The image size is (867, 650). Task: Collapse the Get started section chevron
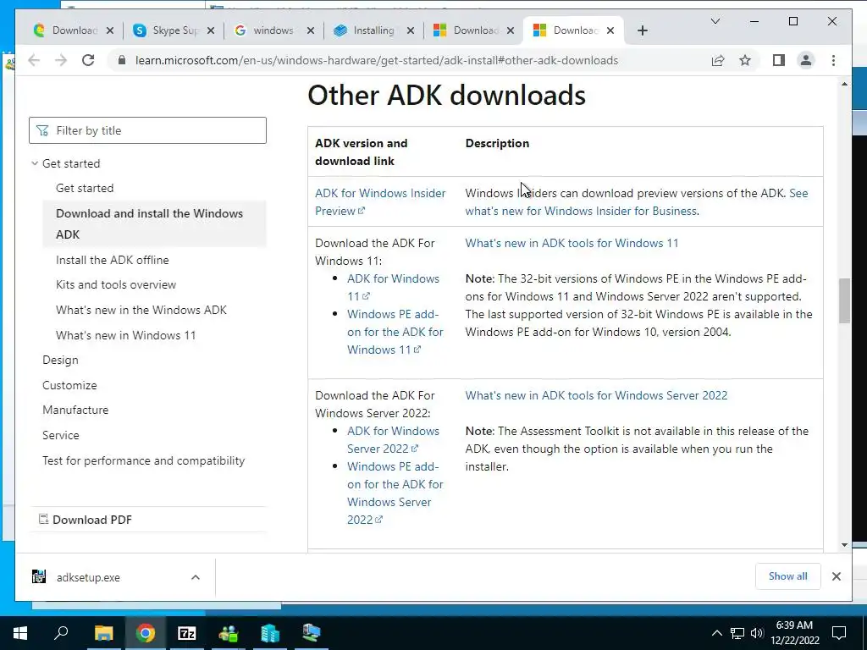pos(35,163)
